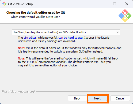Follow the 'can be hard to use' link
The width and height of the screenshot is (133, 104).
(x=70, y=38)
